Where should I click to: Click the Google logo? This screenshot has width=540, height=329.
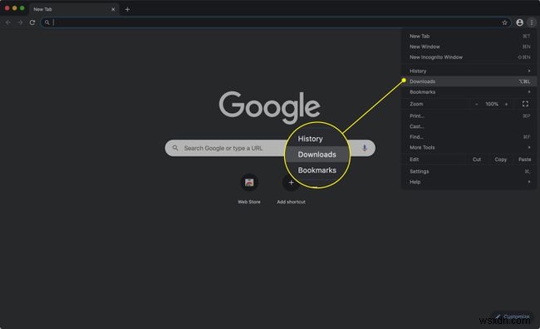tap(270, 107)
